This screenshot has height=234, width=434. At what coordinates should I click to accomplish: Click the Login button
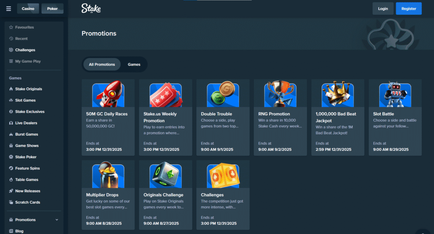click(x=383, y=8)
